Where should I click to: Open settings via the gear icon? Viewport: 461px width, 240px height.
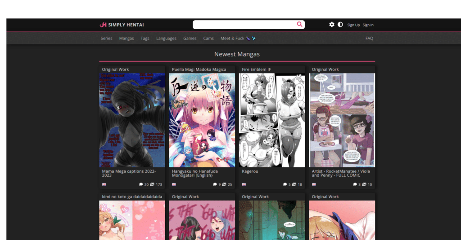(x=332, y=25)
